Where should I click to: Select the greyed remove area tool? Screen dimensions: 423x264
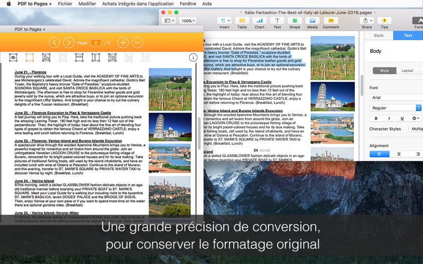tap(62, 58)
